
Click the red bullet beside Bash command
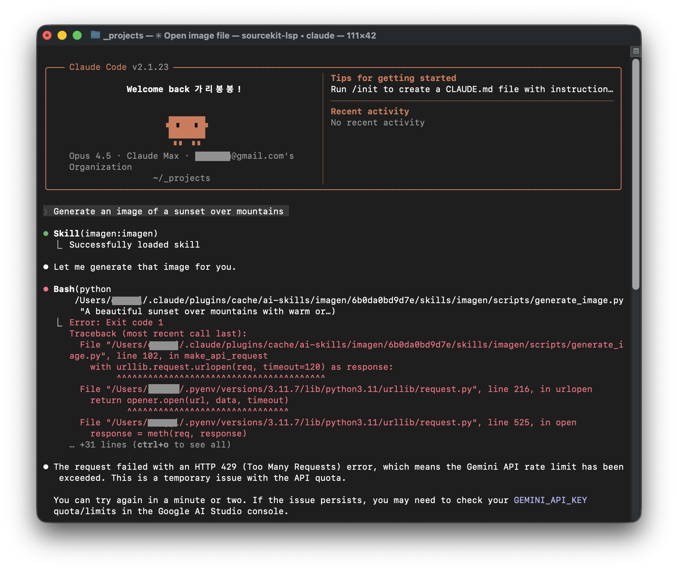(46, 289)
